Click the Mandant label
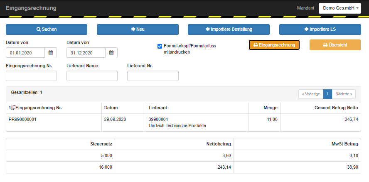Viewport: 369px width, 182px height. tap(305, 8)
